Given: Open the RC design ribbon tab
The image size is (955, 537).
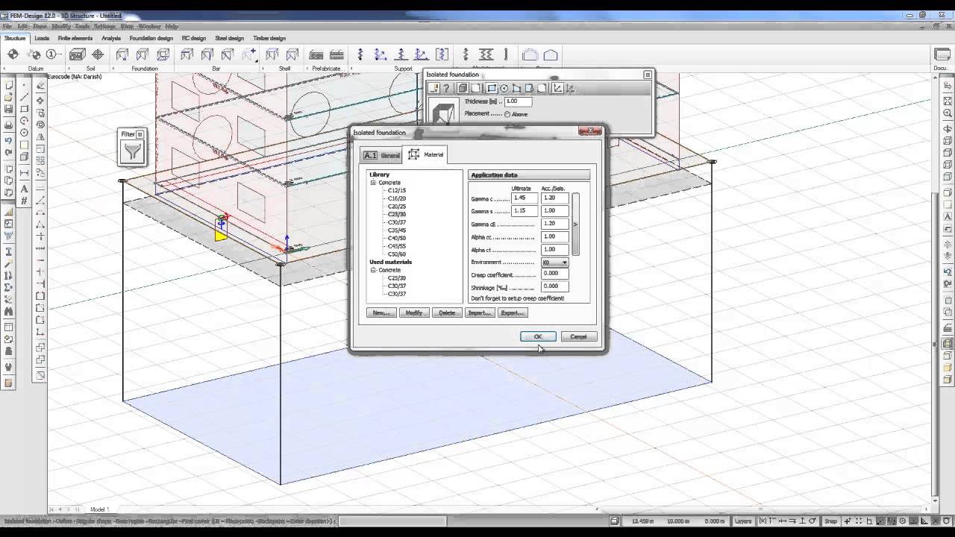Looking at the screenshot, I should (194, 38).
